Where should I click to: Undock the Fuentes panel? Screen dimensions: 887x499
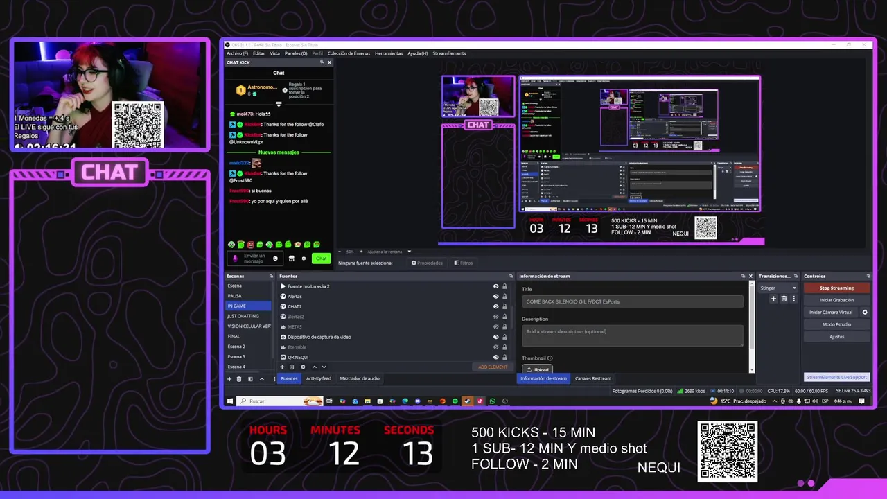(x=511, y=276)
